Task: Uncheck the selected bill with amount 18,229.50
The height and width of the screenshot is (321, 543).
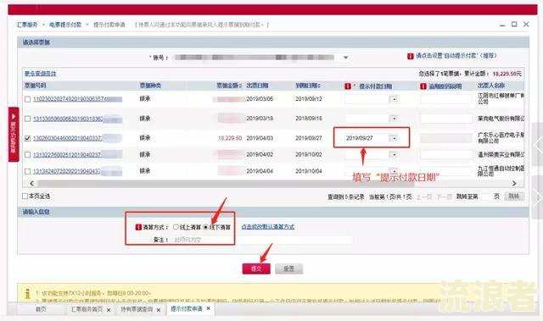Action: tap(28, 138)
